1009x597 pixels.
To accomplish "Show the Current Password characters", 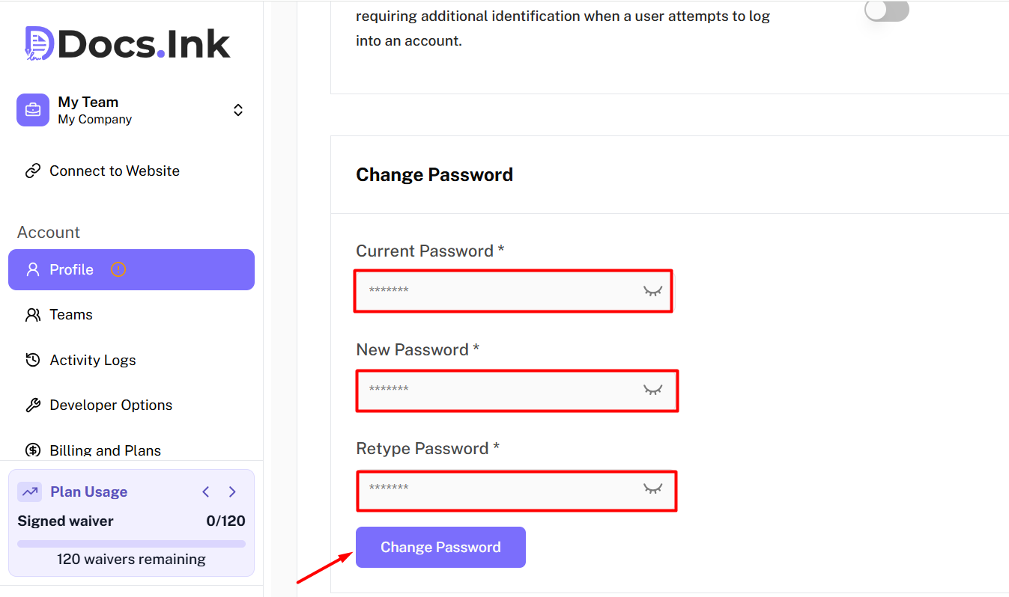I will [x=653, y=291].
